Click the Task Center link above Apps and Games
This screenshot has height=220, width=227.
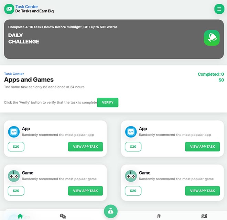(x=14, y=74)
